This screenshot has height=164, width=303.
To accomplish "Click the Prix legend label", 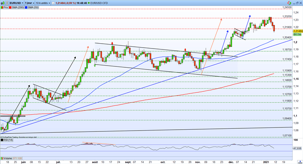I will [x=6, y=8].
